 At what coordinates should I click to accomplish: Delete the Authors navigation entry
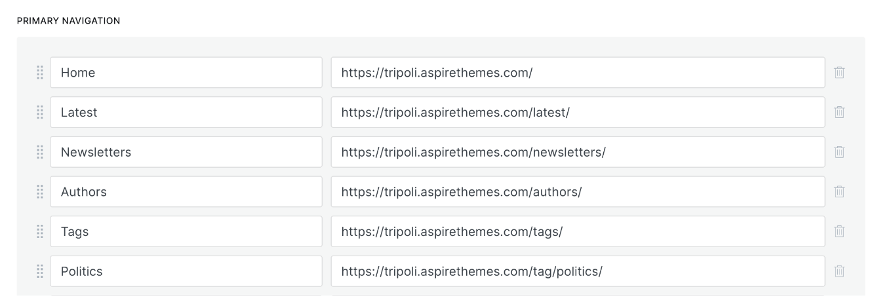[x=839, y=192]
